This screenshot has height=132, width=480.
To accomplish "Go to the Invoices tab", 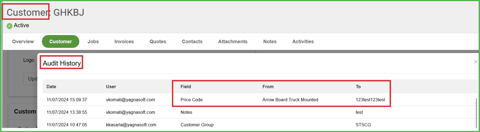I will click(x=124, y=41).
